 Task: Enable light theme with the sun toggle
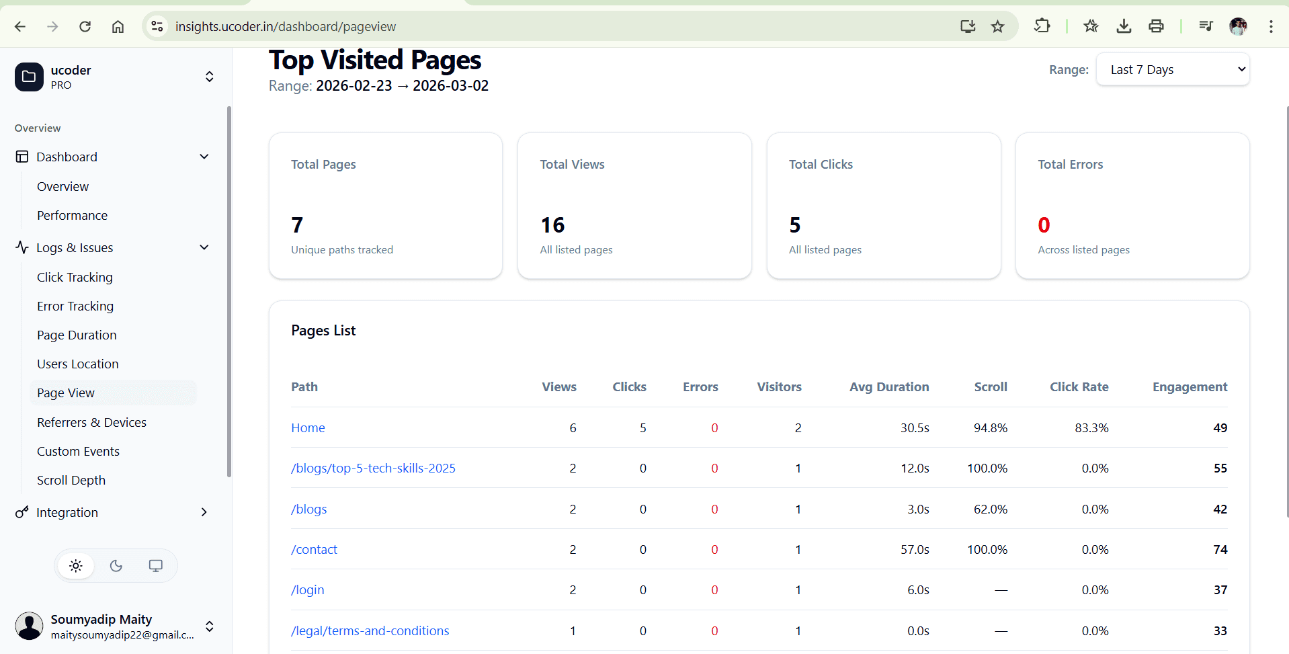pos(75,565)
